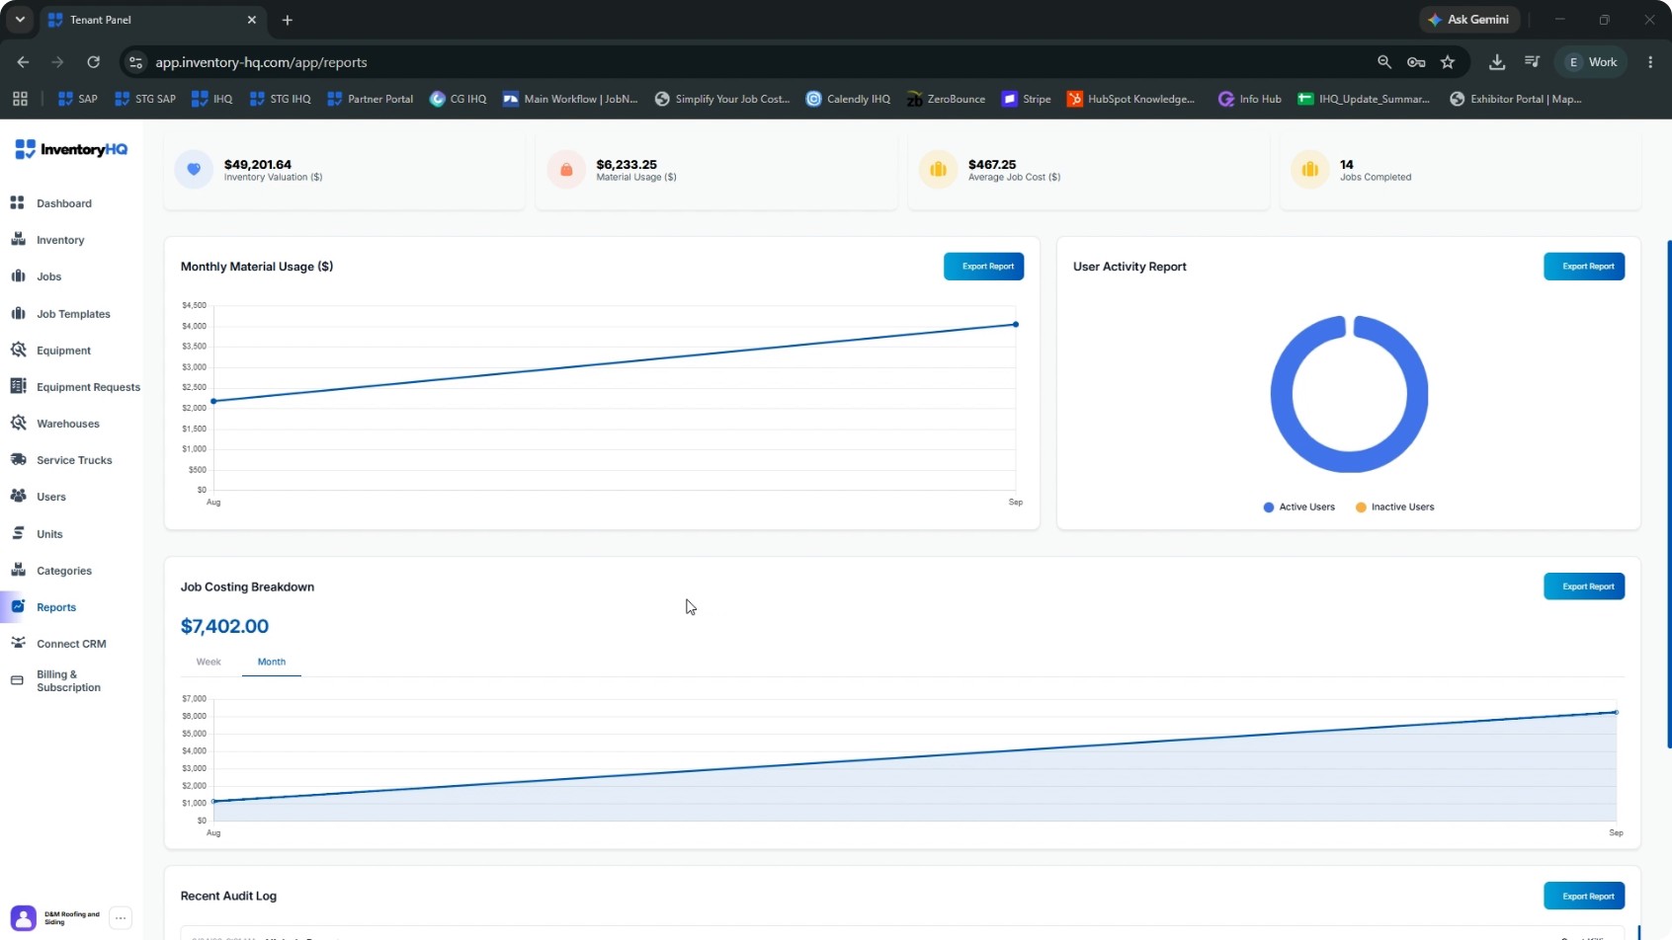Open Equipment section icon
The width and height of the screenshot is (1672, 940).
point(17,351)
